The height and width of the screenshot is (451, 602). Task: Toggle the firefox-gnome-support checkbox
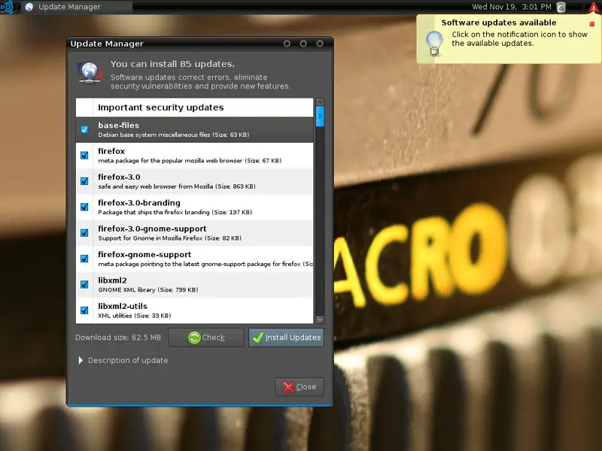(x=84, y=259)
